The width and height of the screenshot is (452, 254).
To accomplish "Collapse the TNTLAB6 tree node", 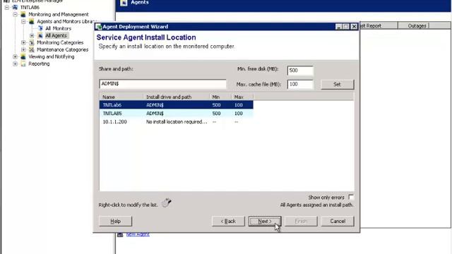I will click(x=7, y=7).
